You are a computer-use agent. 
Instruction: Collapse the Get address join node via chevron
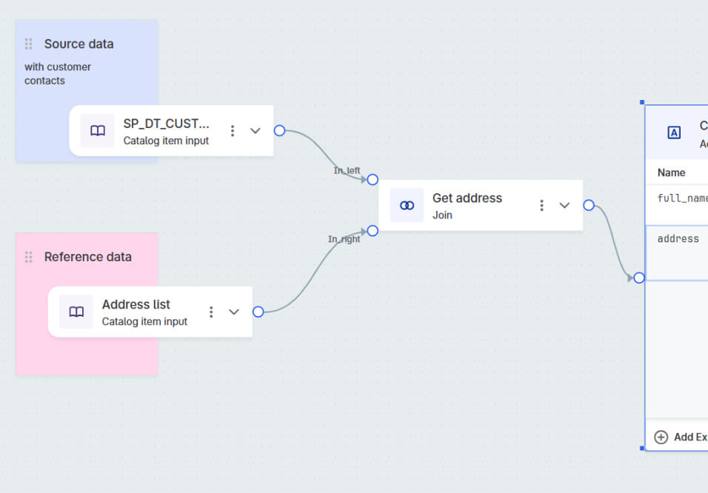tap(564, 205)
